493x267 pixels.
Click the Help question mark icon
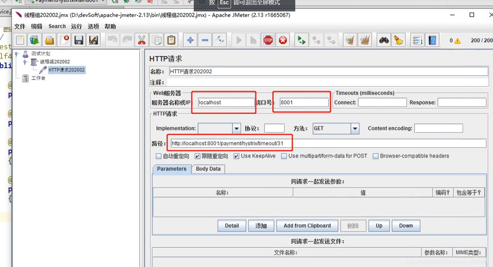click(x=432, y=40)
